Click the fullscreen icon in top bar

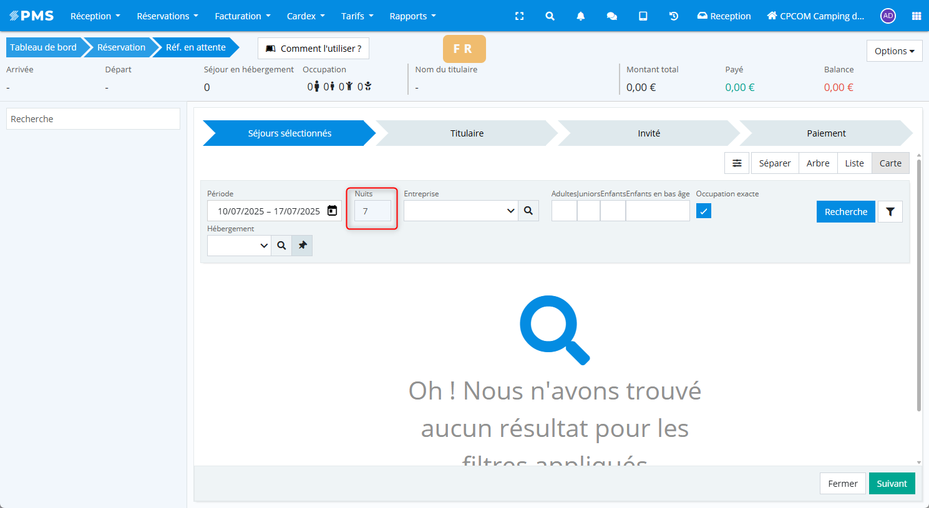(x=519, y=16)
